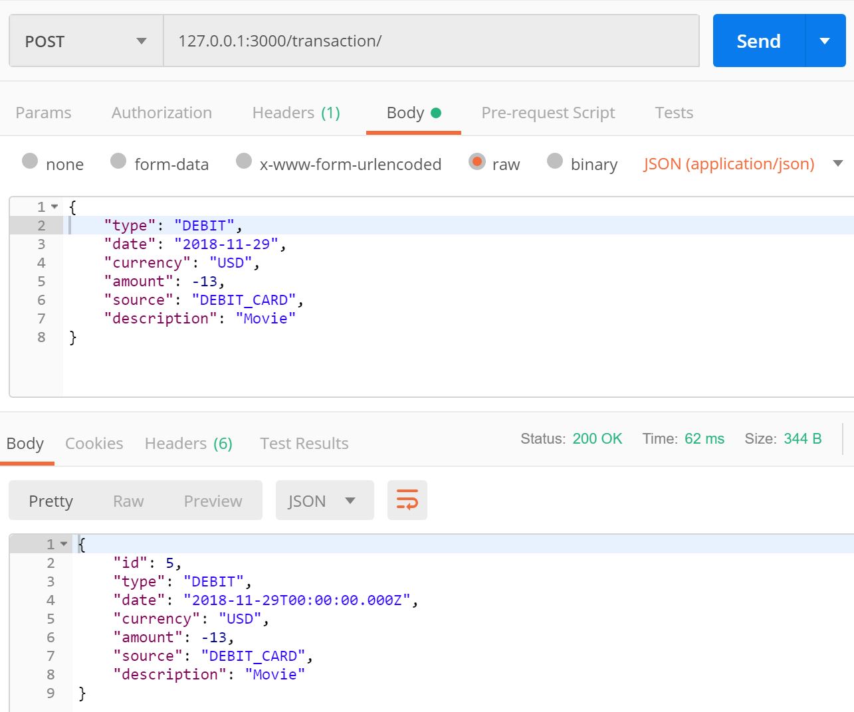
Task: Open JSON (application/json) content type dropdown
Action: point(743,164)
